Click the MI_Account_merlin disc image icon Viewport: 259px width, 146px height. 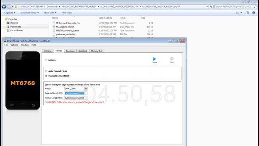click(54, 27)
